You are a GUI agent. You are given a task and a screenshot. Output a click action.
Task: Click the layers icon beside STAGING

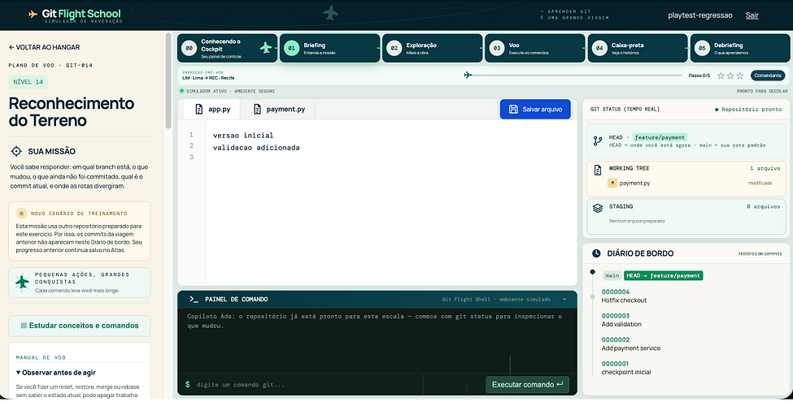[x=598, y=208]
